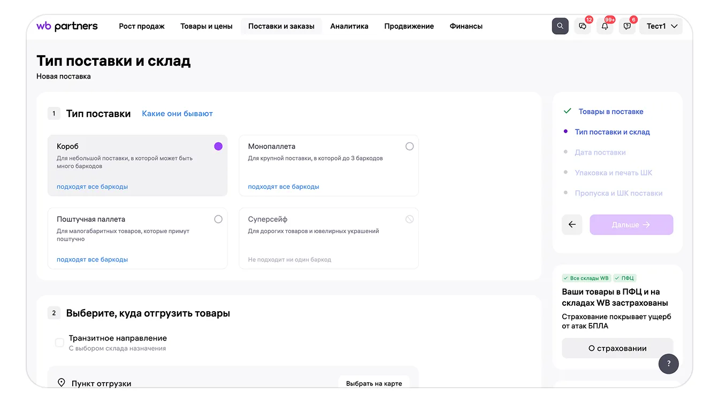Open barcodes link in Поштучная паллета card
Image resolution: width=719 pixels, height=401 pixels.
92,259
